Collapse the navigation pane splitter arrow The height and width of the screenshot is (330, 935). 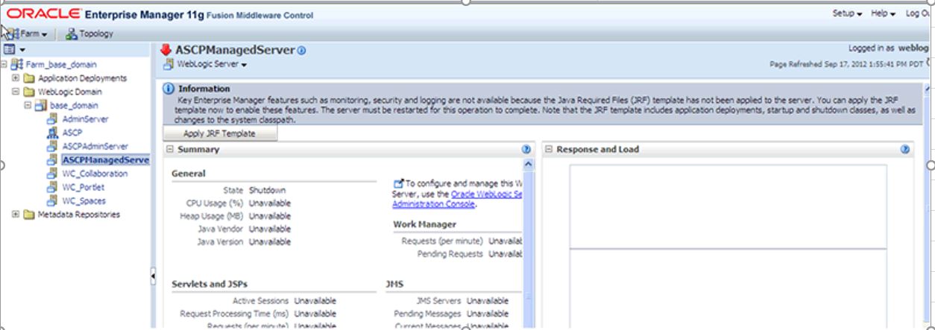pos(153,276)
